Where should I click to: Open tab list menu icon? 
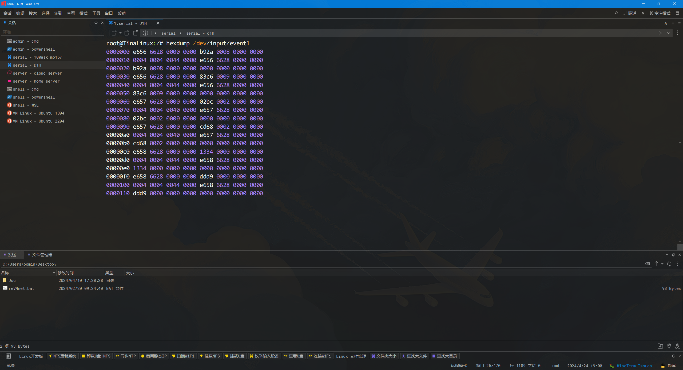679,23
